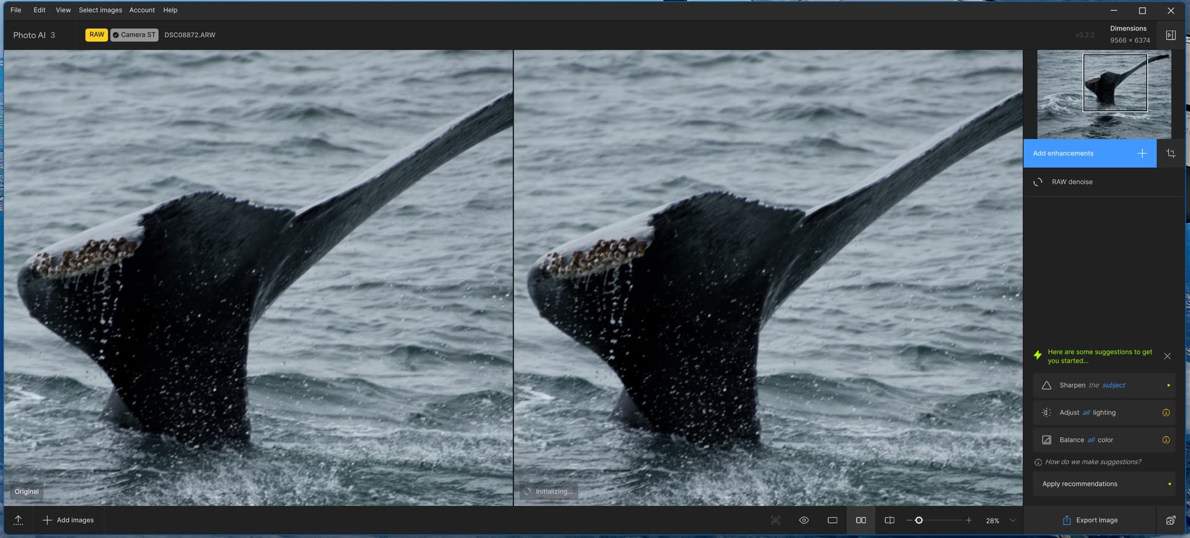Click the export multiple images icon
The height and width of the screenshot is (538, 1190).
coord(1170,520)
